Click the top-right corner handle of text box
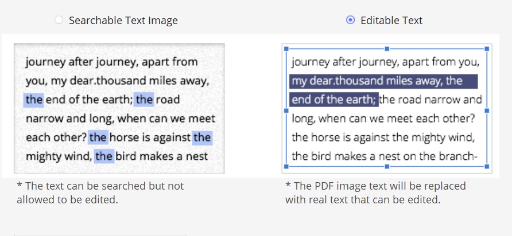Image resolution: width=512 pixels, height=236 pixels. click(x=487, y=49)
